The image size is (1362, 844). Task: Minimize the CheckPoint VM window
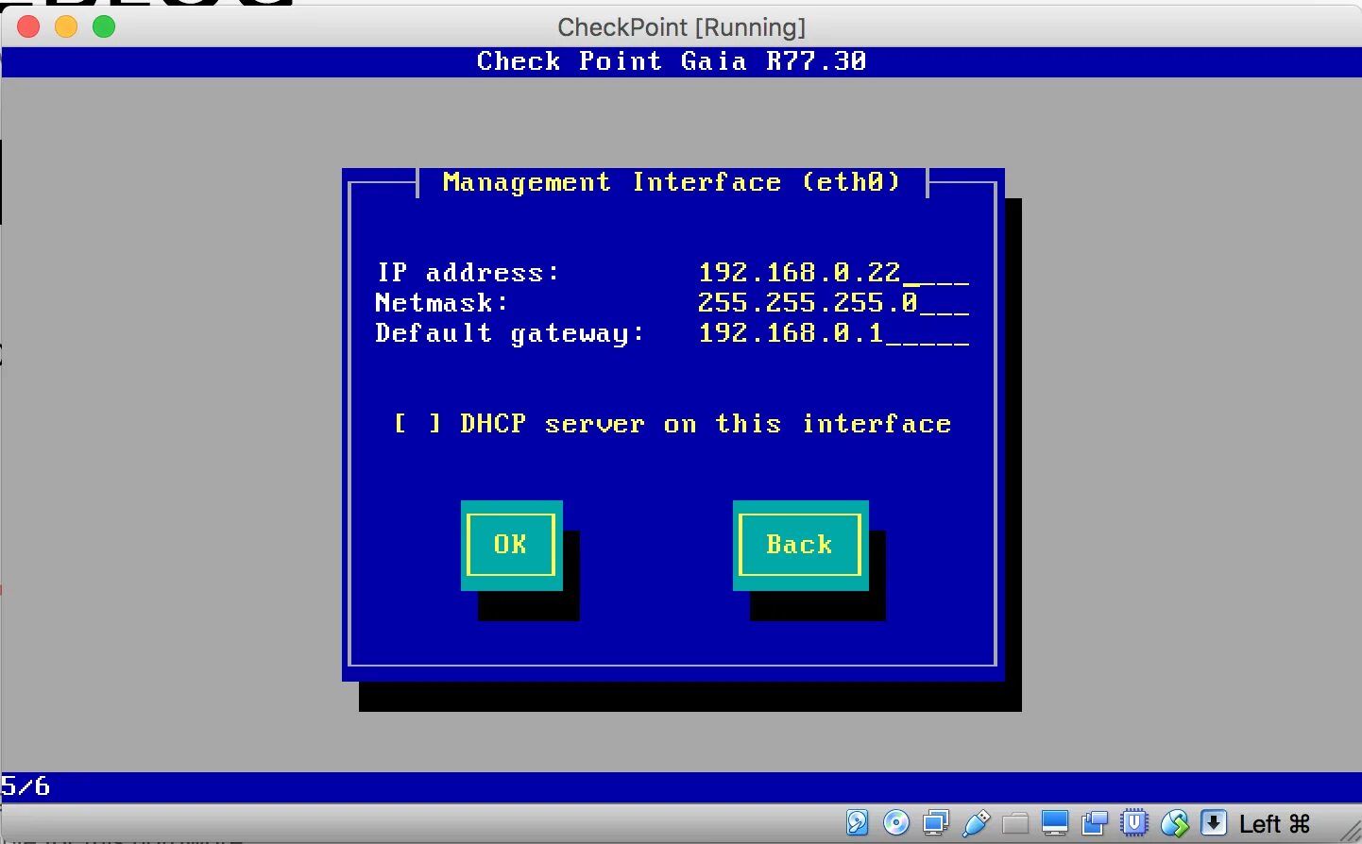point(66,26)
